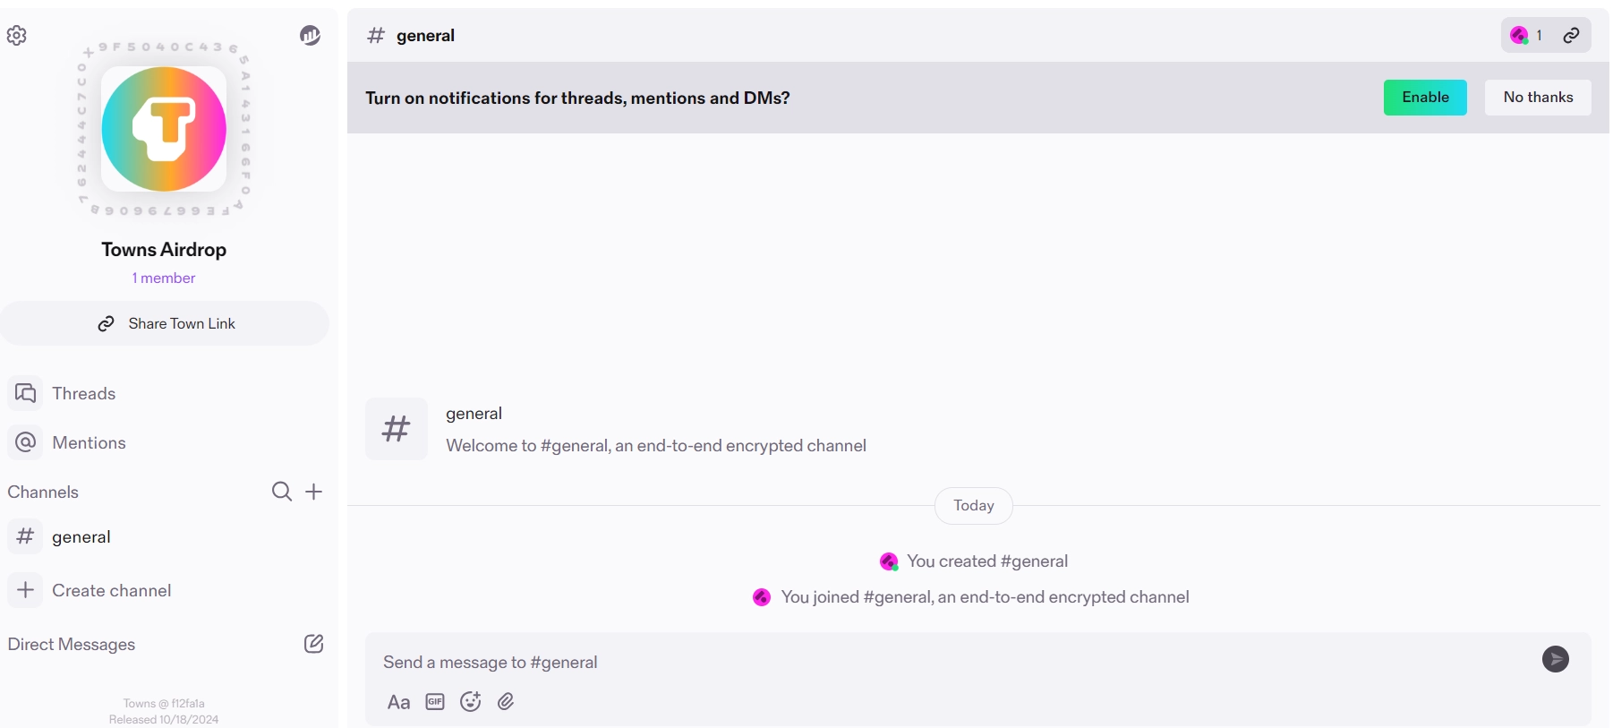Click the Channels section heading
Image resolution: width=1613 pixels, height=728 pixels.
pos(43,492)
